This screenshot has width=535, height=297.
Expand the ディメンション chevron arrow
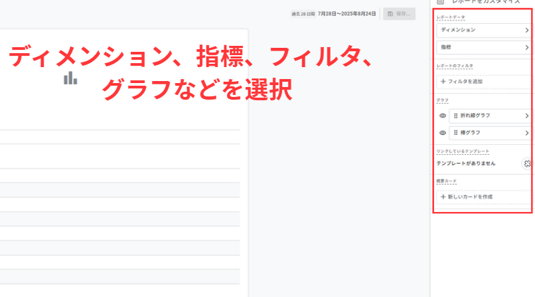527,31
